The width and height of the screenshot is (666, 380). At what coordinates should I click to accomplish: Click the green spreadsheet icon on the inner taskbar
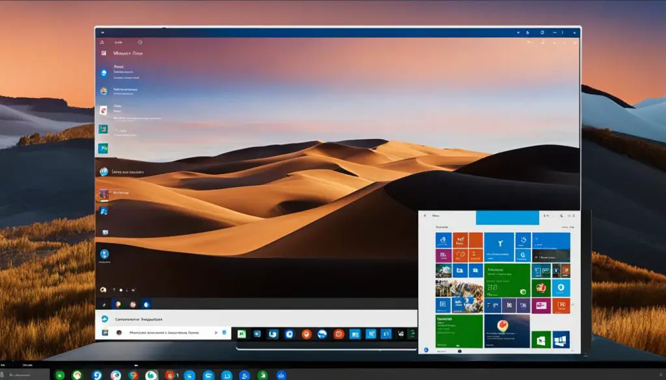pos(242,334)
